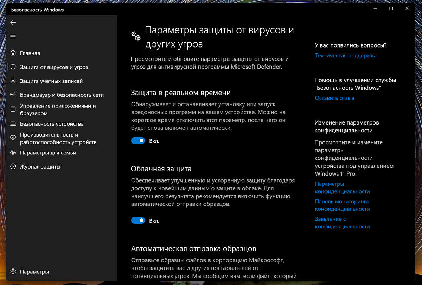422x285 pixels.
Task: Click the Безопасность Windows window title
Action: (x=38, y=10)
